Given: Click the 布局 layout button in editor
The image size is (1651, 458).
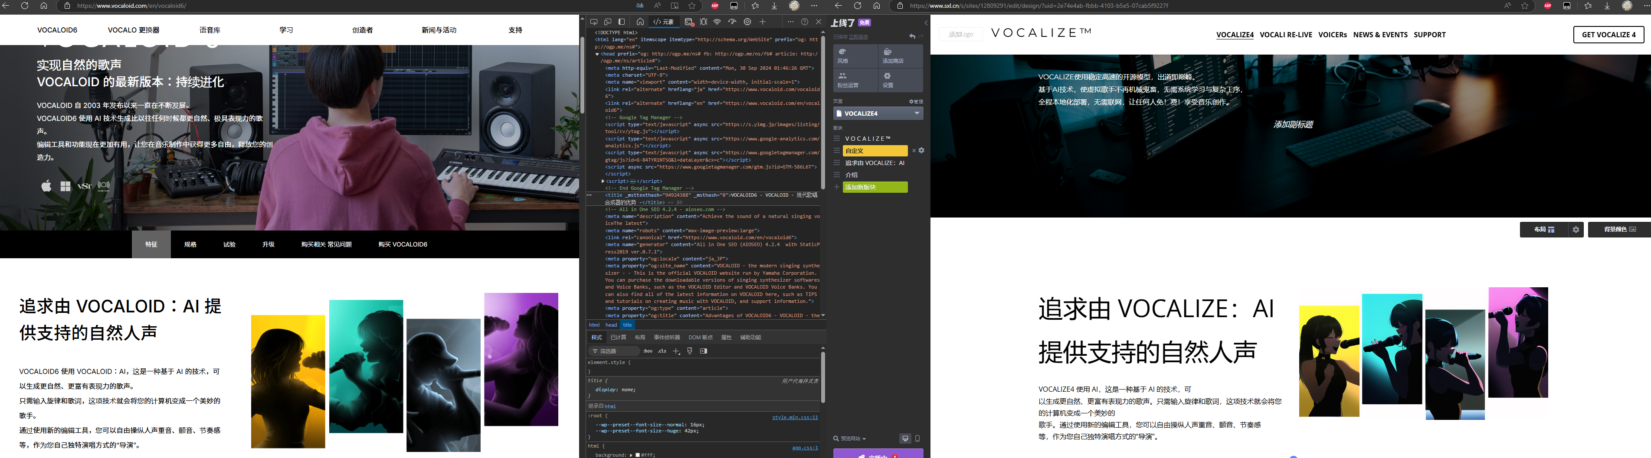Looking at the screenshot, I should [x=1544, y=229].
